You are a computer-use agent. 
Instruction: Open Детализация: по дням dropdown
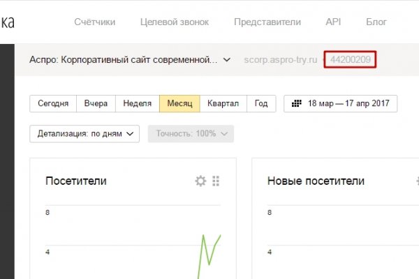coord(84,134)
